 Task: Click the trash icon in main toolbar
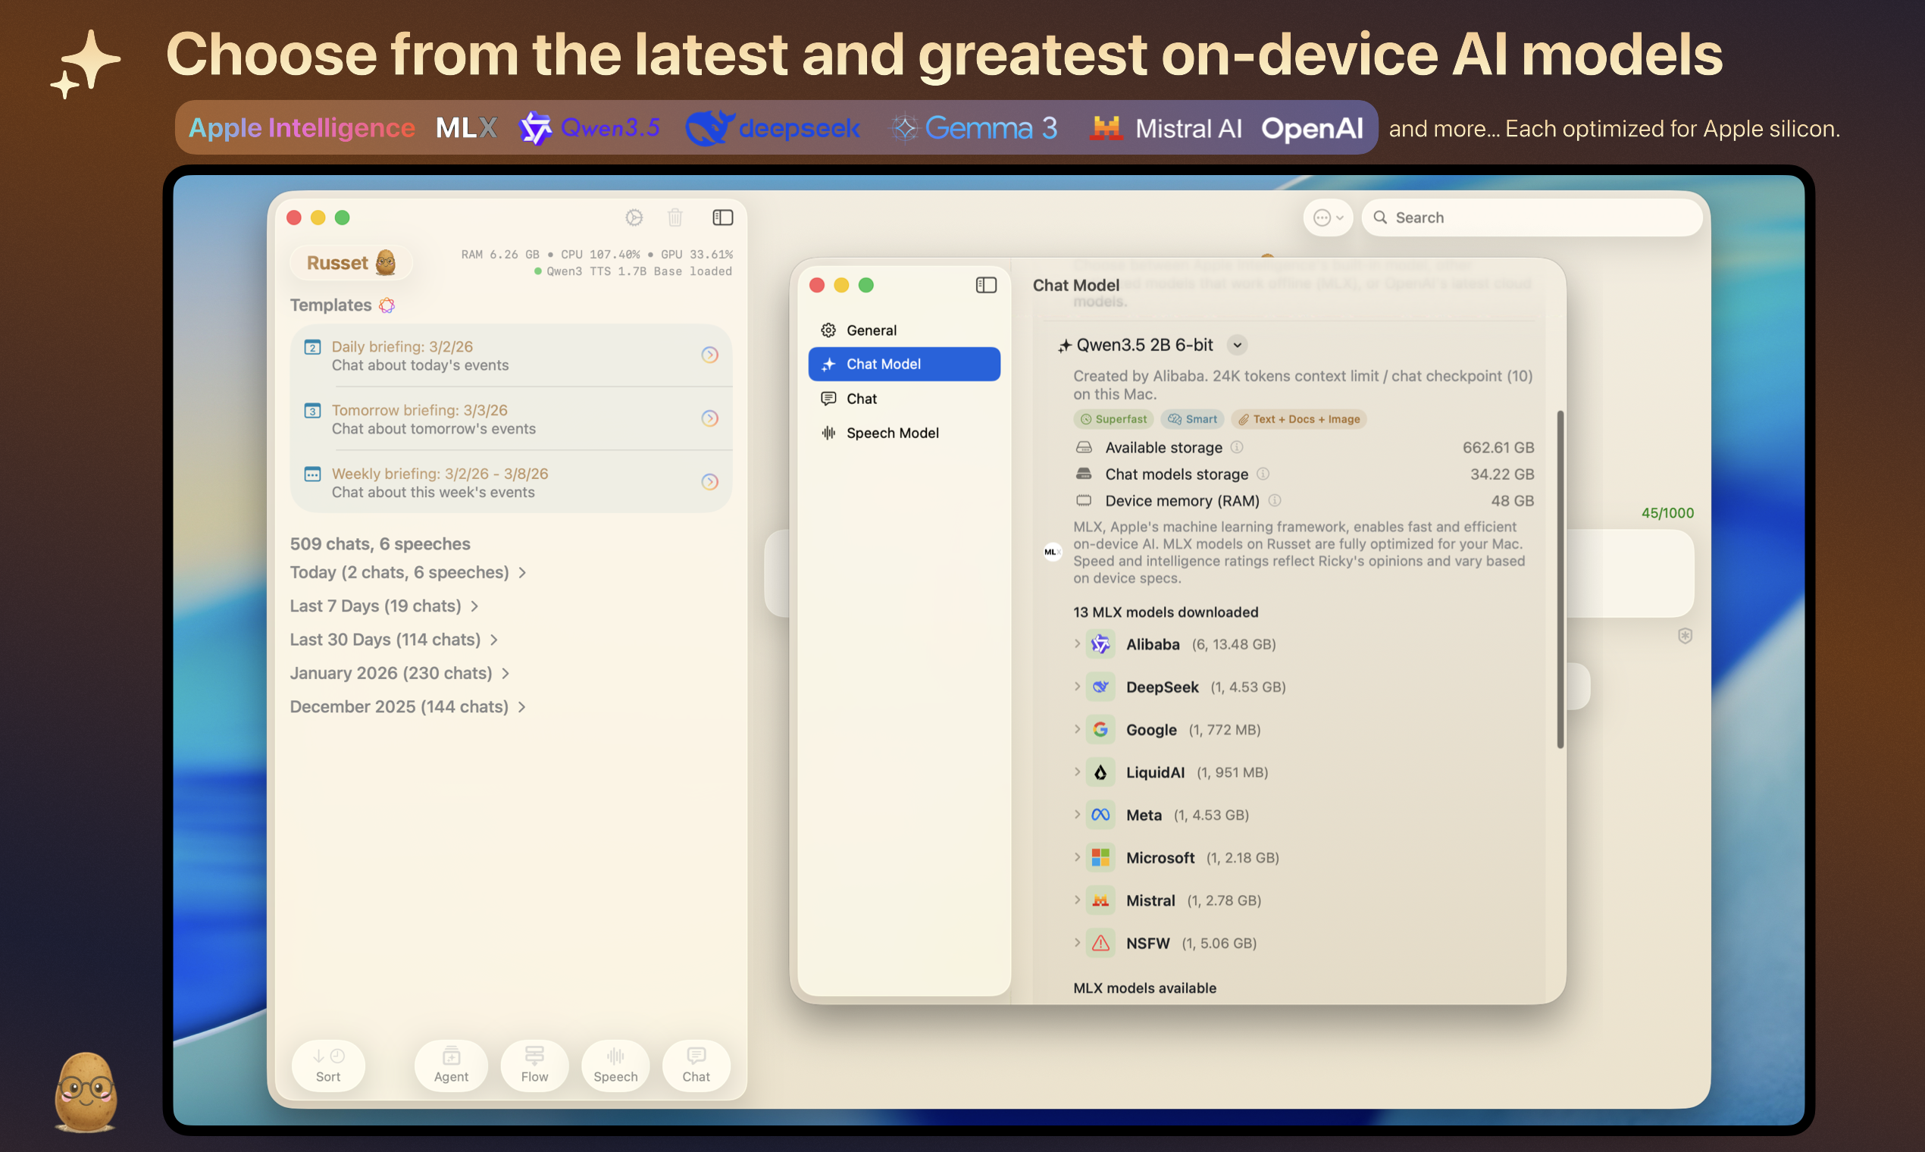(675, 218)
